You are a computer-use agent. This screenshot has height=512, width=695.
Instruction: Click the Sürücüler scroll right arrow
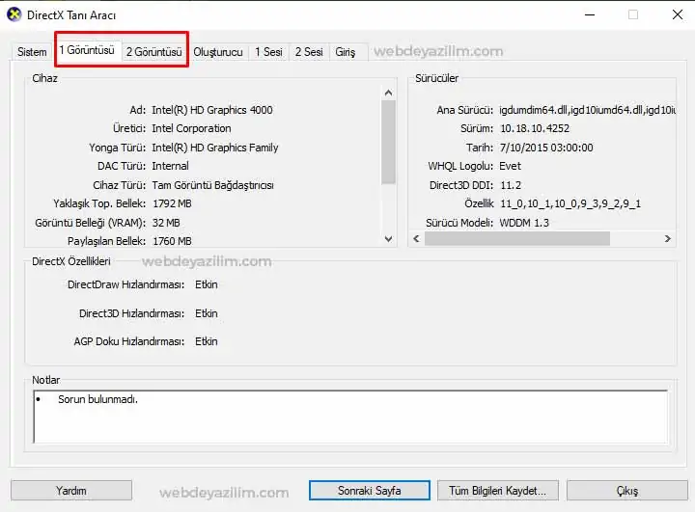[x=668, y=239]
